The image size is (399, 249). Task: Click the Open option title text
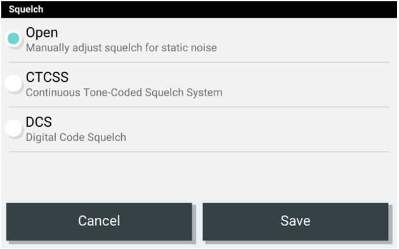tap(42, 33)
